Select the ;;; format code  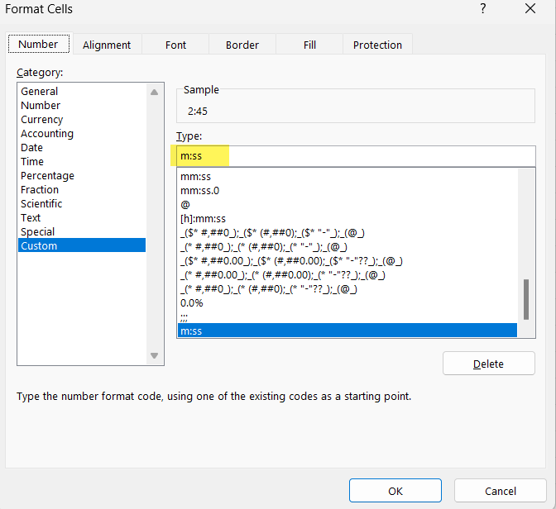[347, 316]
